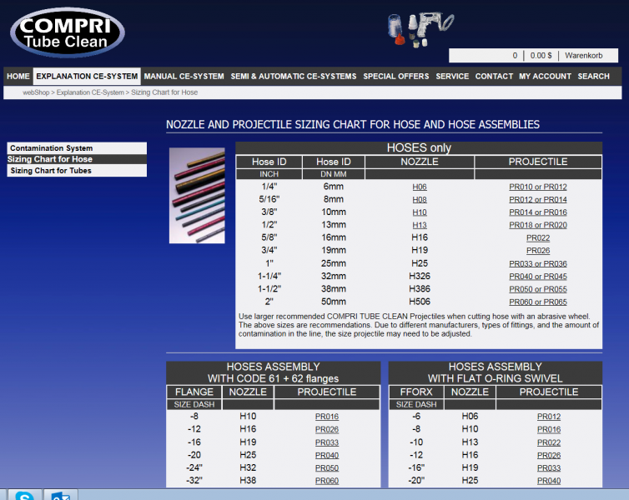Open PR012 or PR014 projectile link
The height and width of the screenshot is (500, 629).
tap(538, 199)
